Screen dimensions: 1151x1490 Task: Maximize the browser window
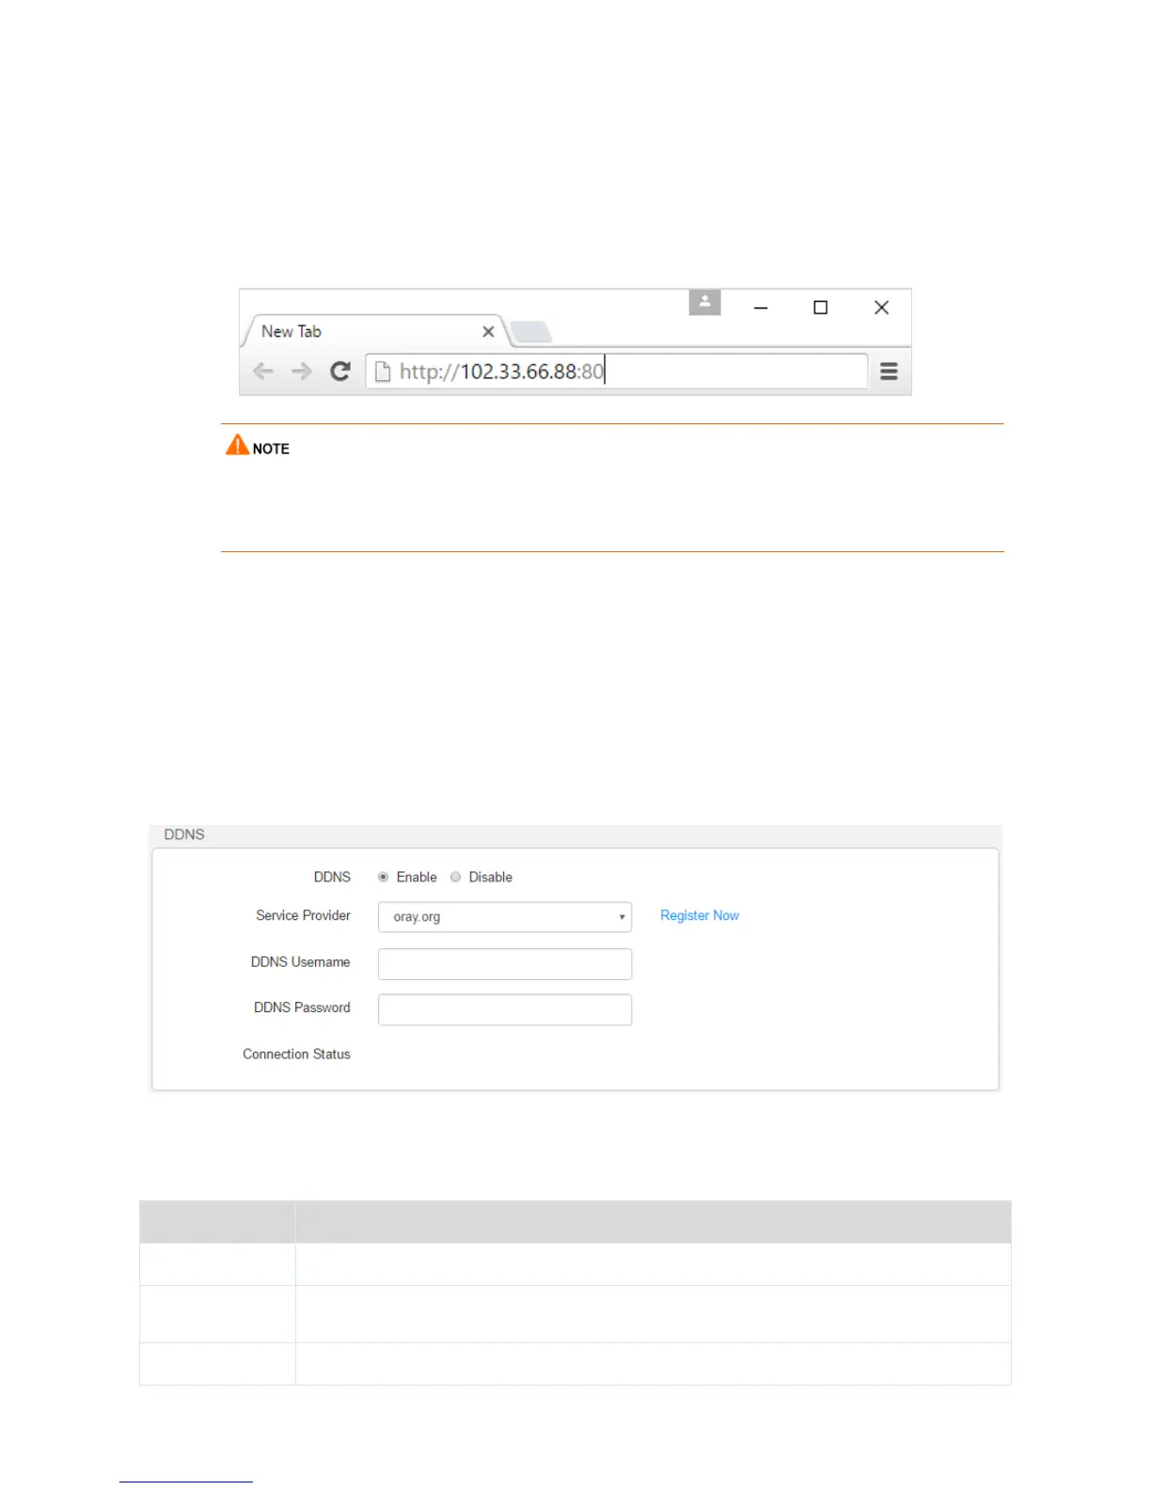[x=820, y=308]
